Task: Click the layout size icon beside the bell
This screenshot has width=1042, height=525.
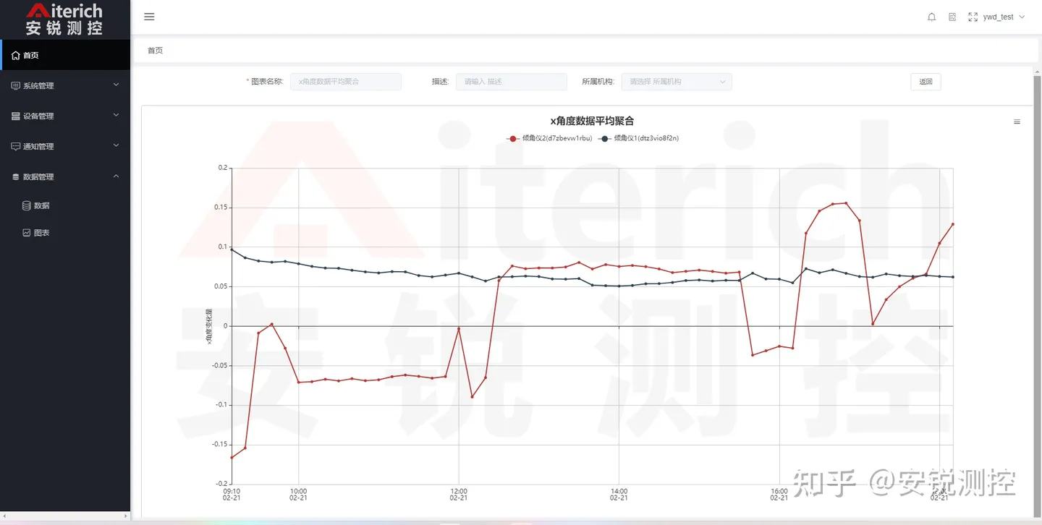Action: (952, 17)
